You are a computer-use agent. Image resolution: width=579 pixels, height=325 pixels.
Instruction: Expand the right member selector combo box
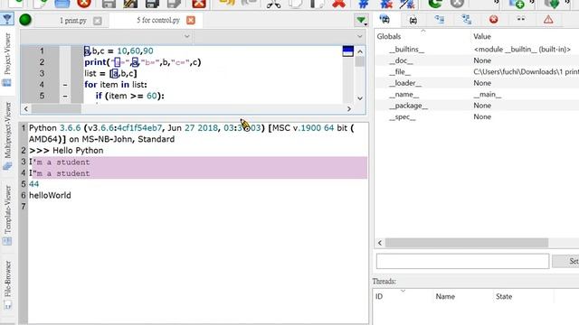click(280, 36)
